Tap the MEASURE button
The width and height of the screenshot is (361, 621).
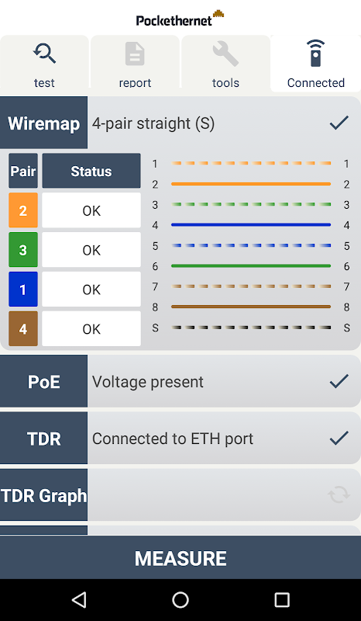pos(180,557)
